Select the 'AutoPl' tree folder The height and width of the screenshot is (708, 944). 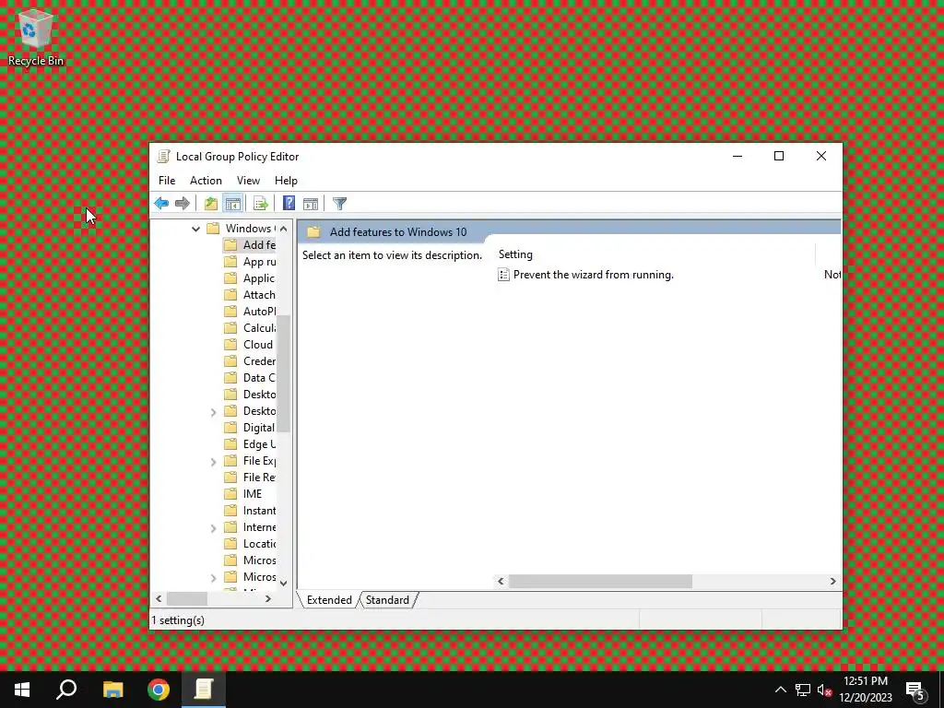[259, 312]
